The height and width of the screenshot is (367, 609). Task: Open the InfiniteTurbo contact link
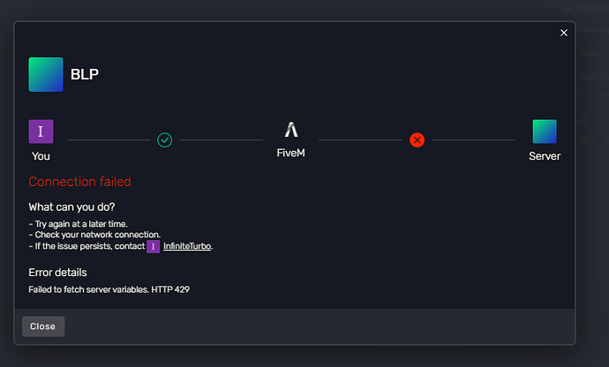pos(187,246)
